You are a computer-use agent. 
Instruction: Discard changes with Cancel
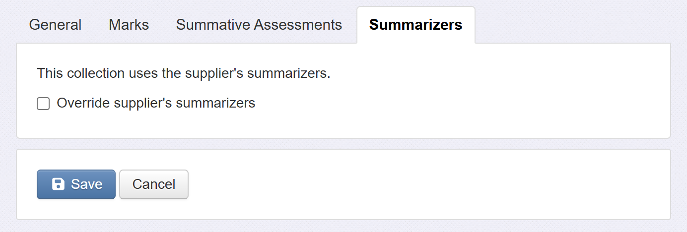coord(154,184)
